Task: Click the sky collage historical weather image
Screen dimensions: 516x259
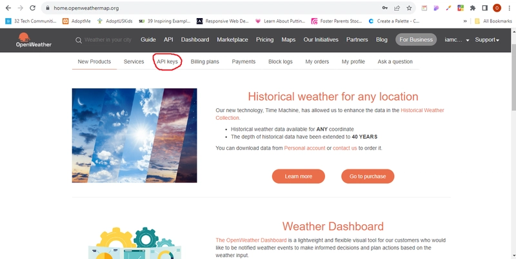Action: [x=135, y=135]
